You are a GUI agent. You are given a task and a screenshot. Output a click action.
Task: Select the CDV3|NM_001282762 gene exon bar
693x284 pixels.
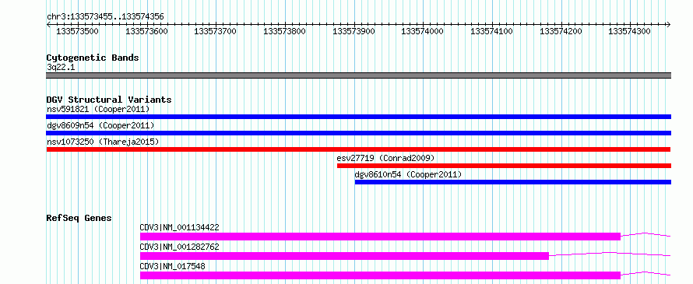[344, 256]
